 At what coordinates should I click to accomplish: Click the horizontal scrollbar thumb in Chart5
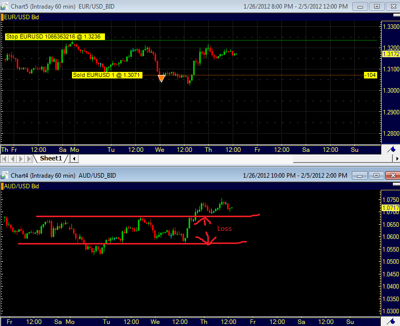pos(342,158)
